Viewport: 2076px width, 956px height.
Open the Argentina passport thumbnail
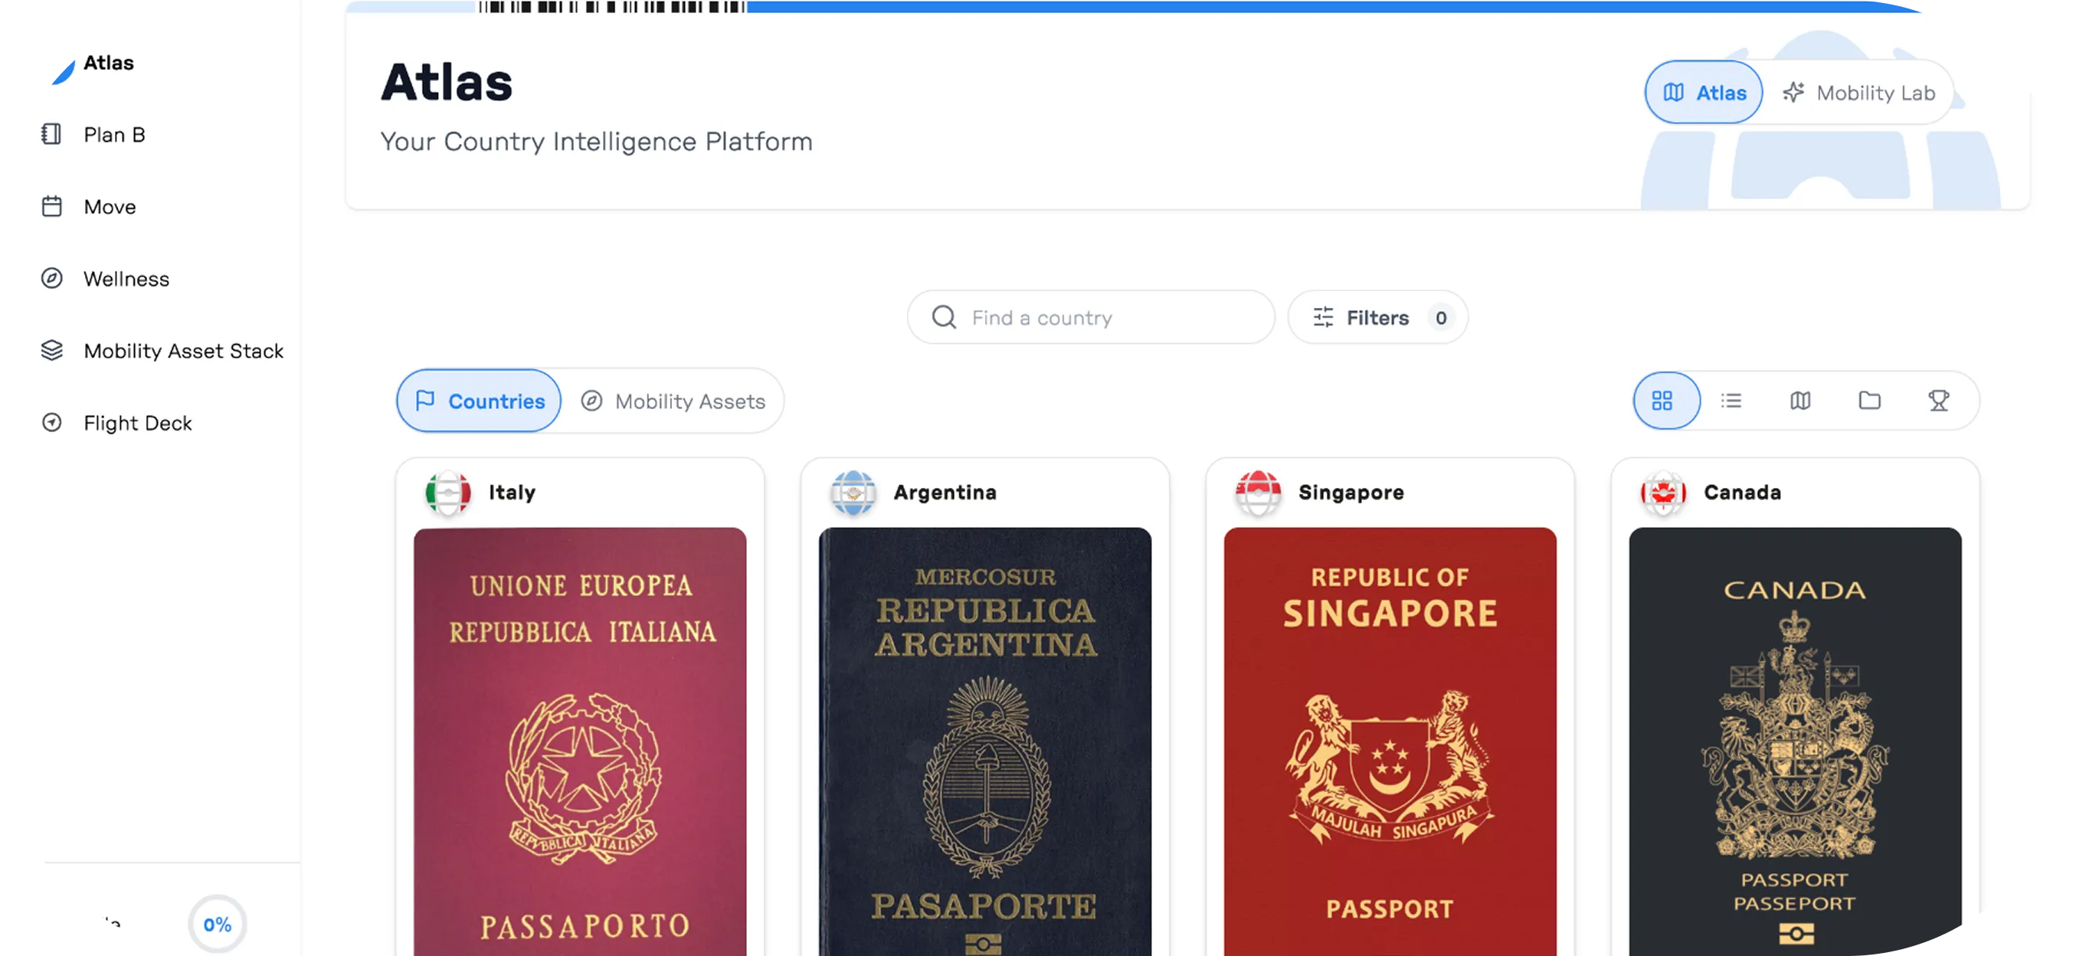pos(984,742)
